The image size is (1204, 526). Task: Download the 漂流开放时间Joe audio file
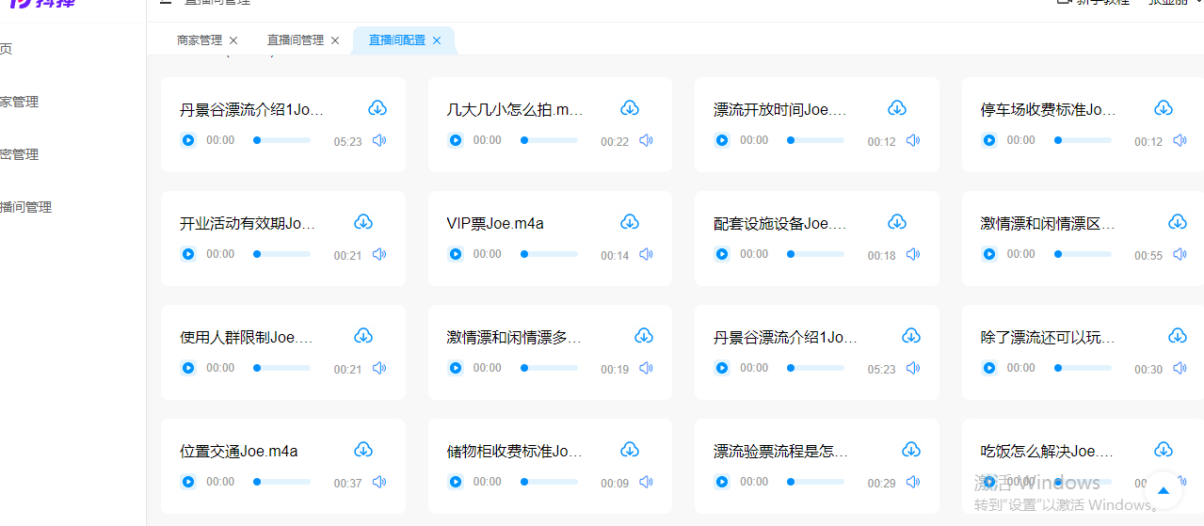(897, 108)
